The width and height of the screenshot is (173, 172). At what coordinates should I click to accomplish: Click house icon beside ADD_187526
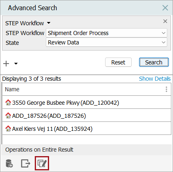click(8, 115)
